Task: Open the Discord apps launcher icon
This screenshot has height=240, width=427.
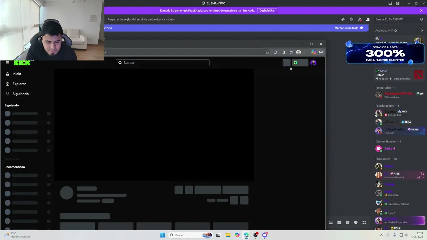Action: click(x=364, y=223)
